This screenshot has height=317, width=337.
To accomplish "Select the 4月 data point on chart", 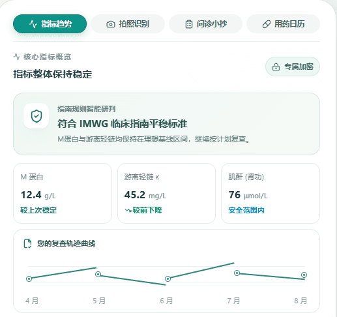I will (29, 279).
